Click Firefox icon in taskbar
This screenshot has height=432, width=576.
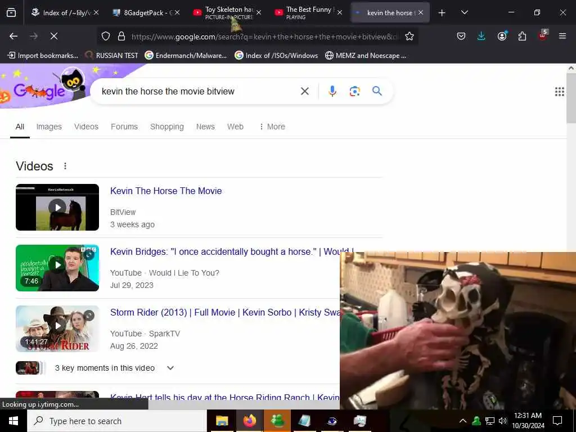click(249, 421)
